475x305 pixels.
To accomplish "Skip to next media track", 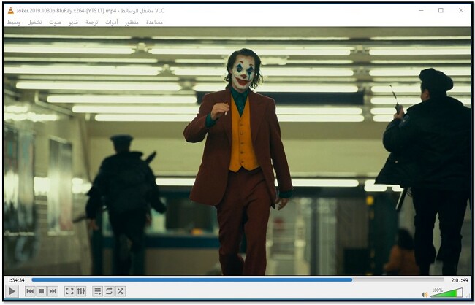I will coord(53,291).
